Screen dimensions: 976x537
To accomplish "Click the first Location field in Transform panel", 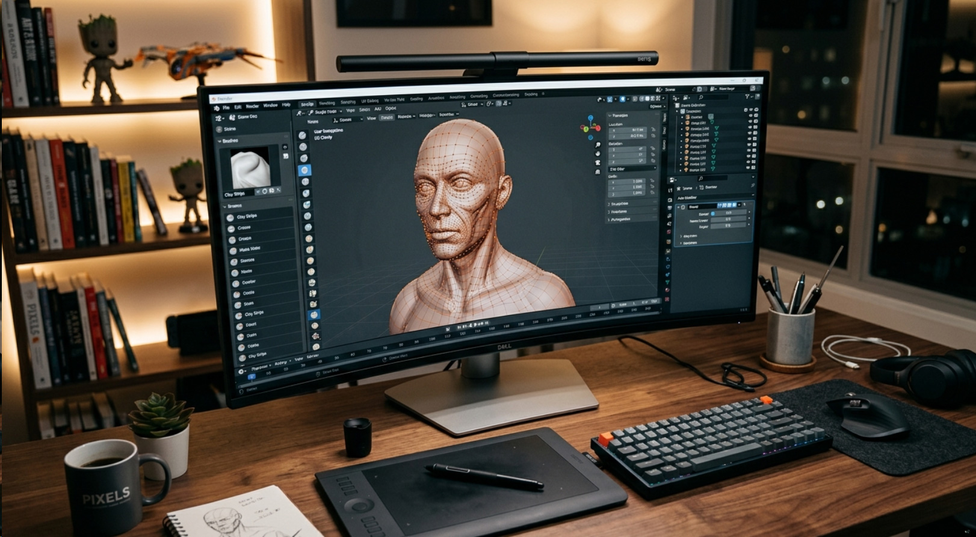I will (628, 130).
